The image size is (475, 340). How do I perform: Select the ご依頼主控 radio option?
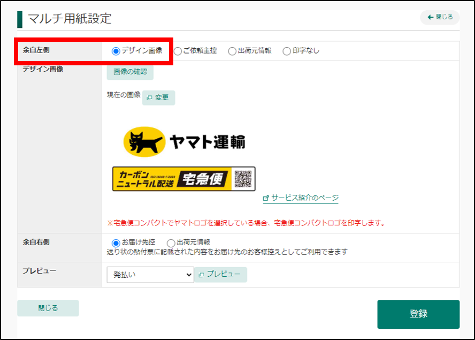tap(178, 51)
